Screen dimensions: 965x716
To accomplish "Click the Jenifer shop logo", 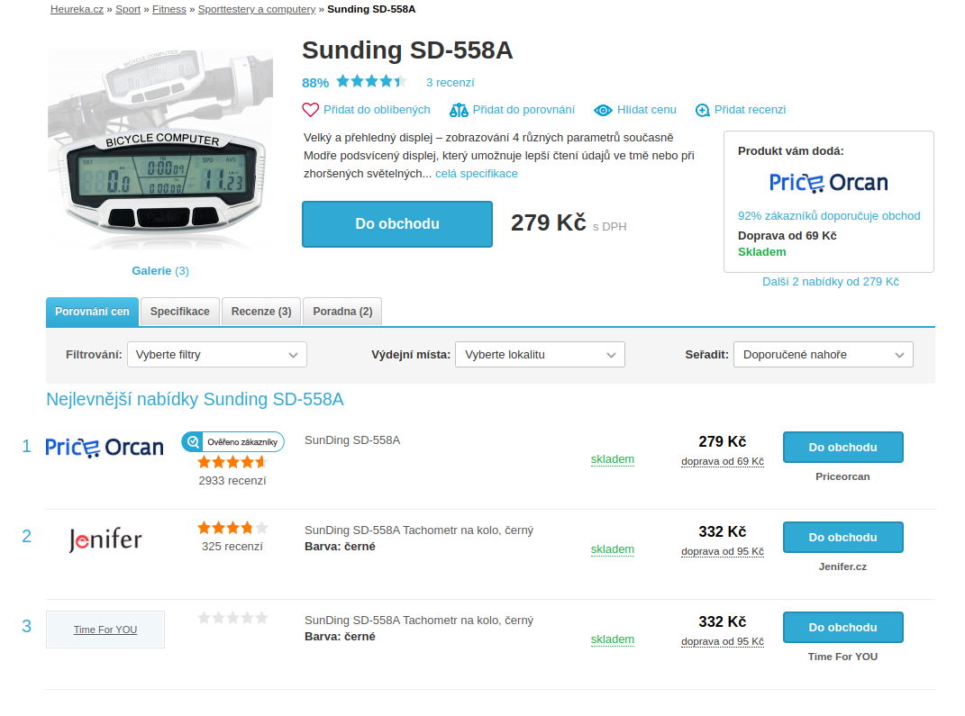I will (105, 540).
